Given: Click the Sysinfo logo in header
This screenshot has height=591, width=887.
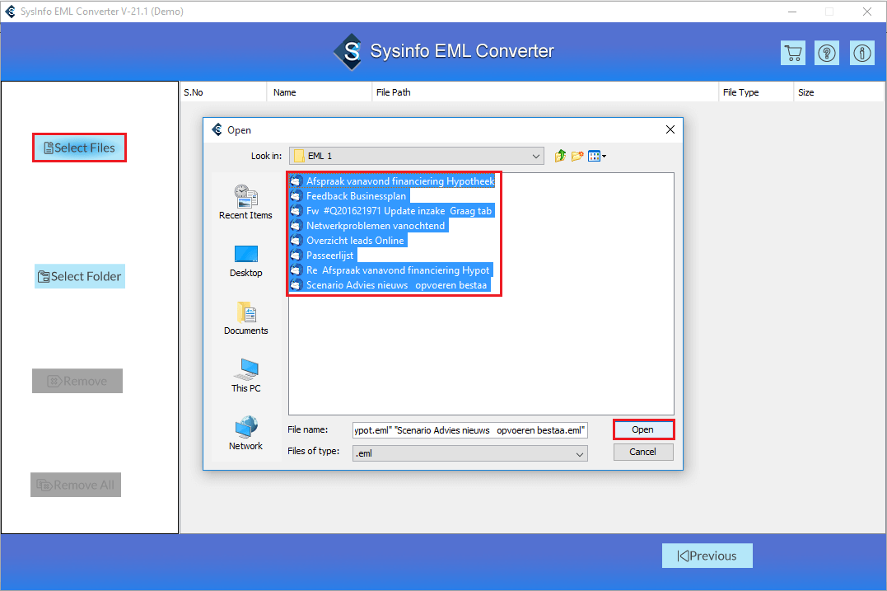Looking at the screenshot, I should tap(348, 51).
